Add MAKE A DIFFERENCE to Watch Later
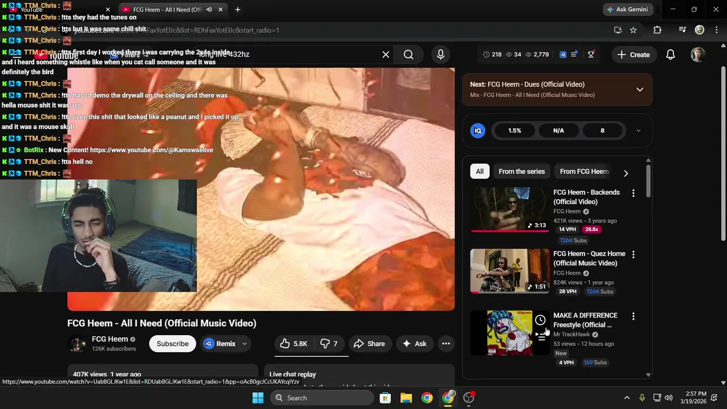This screenshot has height=409, width=727. click(540, 320)
